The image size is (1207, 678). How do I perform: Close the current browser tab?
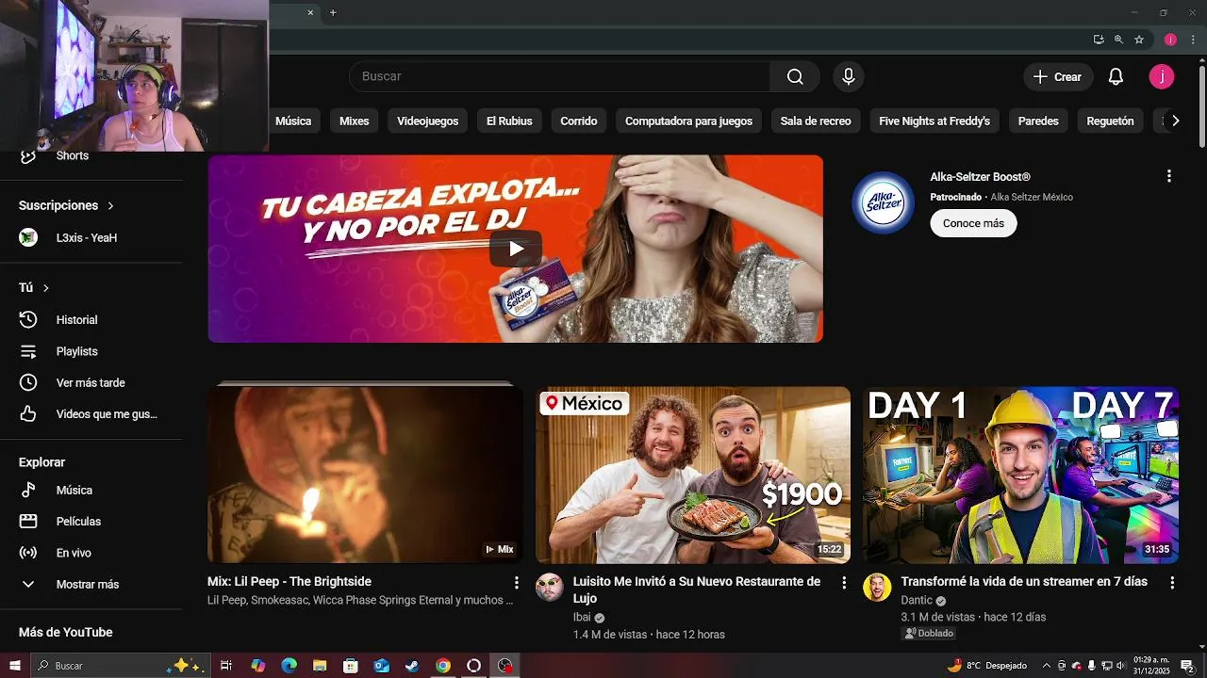pos(311,12)
